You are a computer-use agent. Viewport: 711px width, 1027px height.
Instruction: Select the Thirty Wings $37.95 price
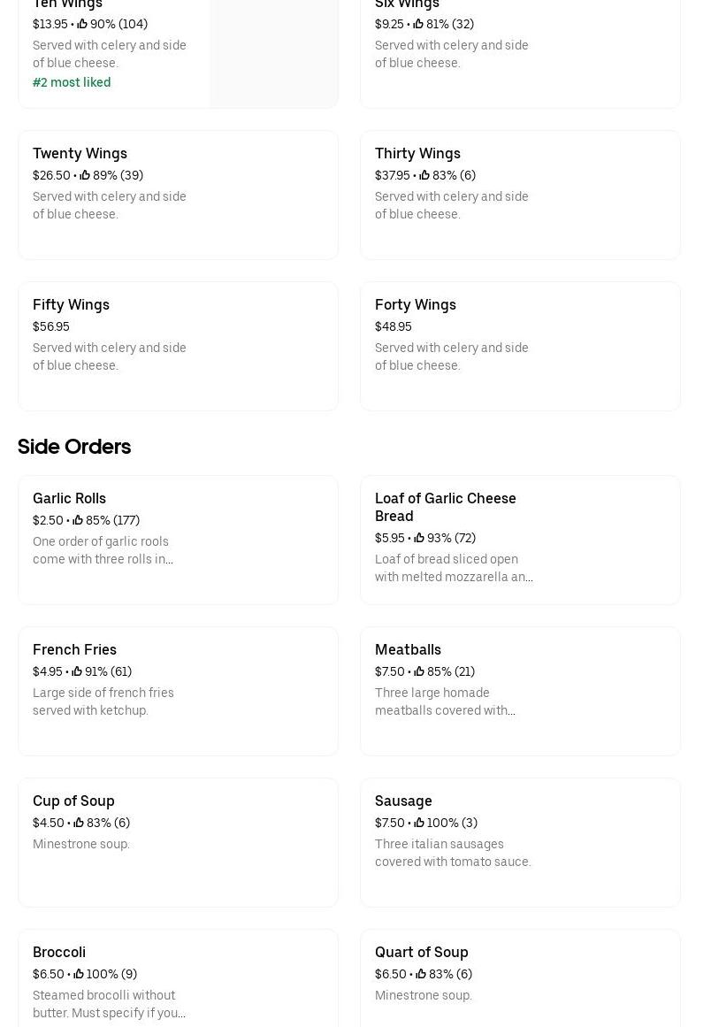tap(392, 175)
